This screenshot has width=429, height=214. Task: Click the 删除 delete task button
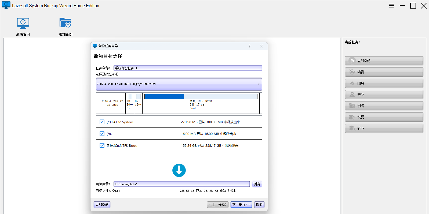384,83
